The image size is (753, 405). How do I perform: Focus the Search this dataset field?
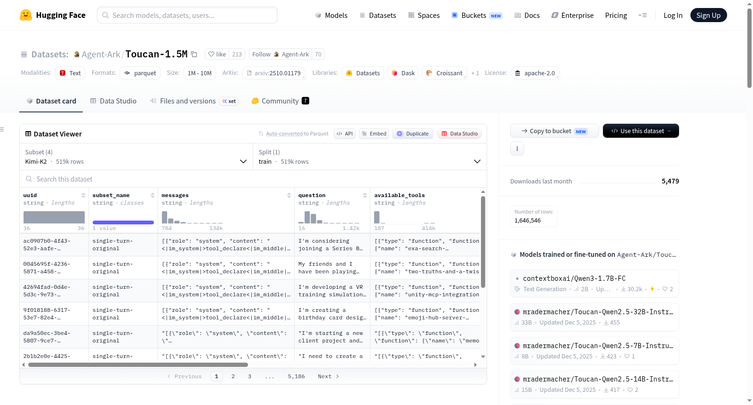click(253, 179)
